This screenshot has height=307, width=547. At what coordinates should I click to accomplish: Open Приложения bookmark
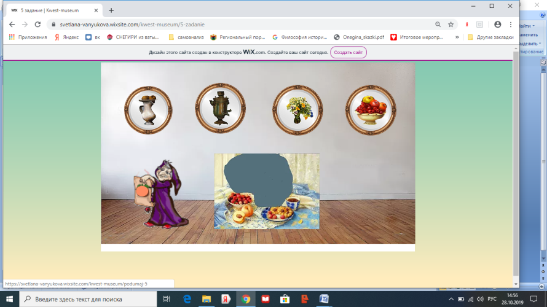click(28, 37)
